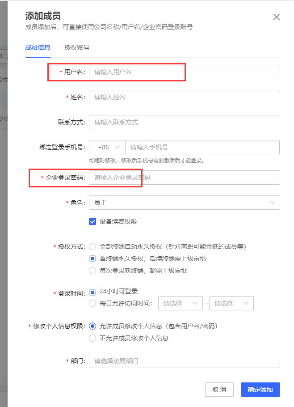This screenshot has width=294, height=407.
Task: Expand the 角色 dropdown showing 员工
Action: click(x=184, y=203)
